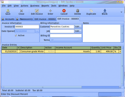Click into the Invoice ID field
Viewport: 125px width, 97px height.
click(27, 27)
